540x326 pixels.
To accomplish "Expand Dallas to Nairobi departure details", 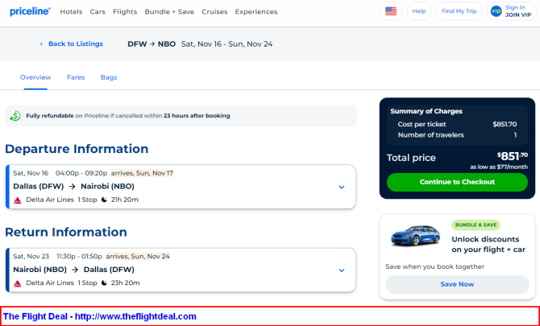I will click(342, 187).
